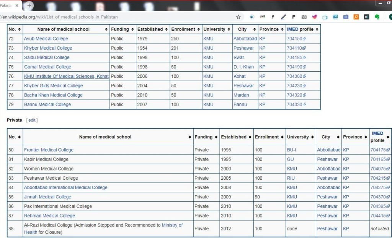Image resolution: width=392 pixels, height=238 pixels.
Task: Open the GU university link
Action: (290, 159)
